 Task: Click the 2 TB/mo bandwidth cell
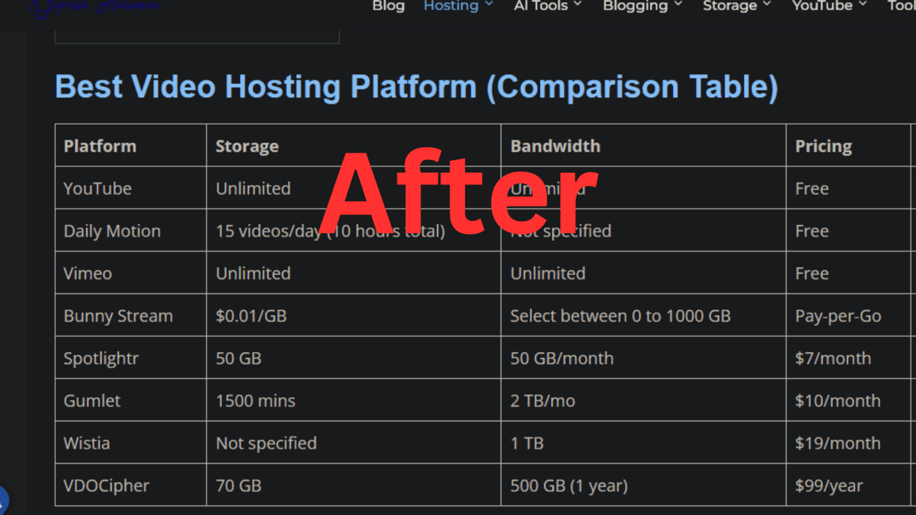click(x=643, y=400)
